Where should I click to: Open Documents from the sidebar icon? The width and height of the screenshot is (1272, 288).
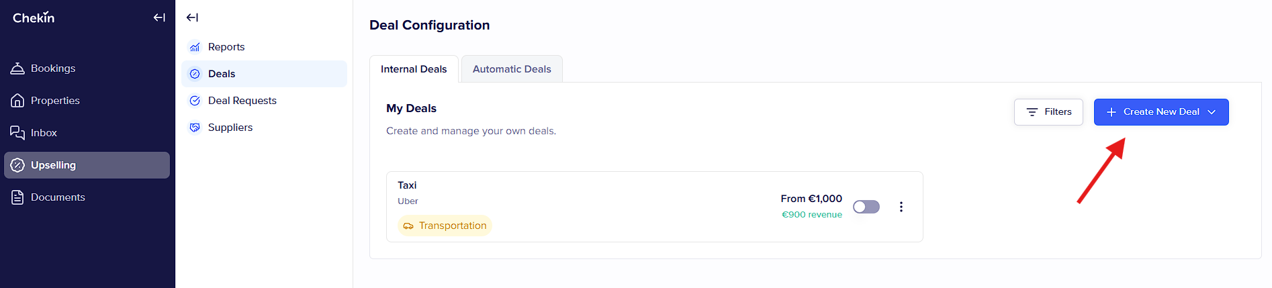click(x=17, y=197)
